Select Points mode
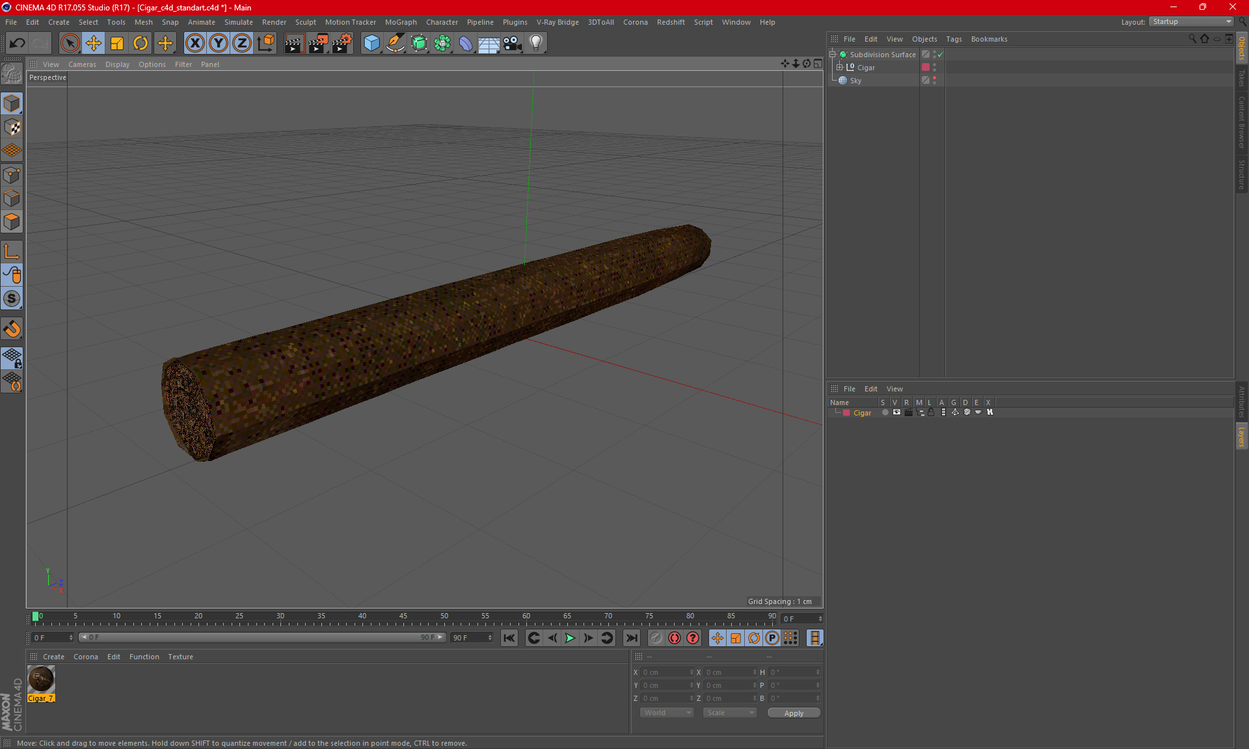The width and height of the screenshot is (1249, 749). 12,175
